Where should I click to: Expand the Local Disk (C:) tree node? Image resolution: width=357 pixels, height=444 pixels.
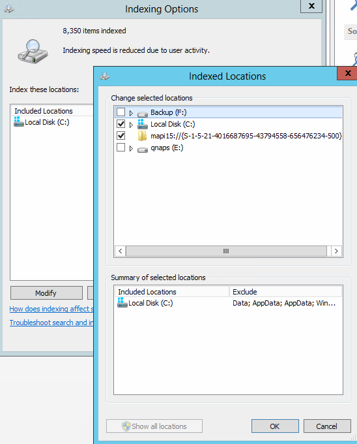click(131, 125)
